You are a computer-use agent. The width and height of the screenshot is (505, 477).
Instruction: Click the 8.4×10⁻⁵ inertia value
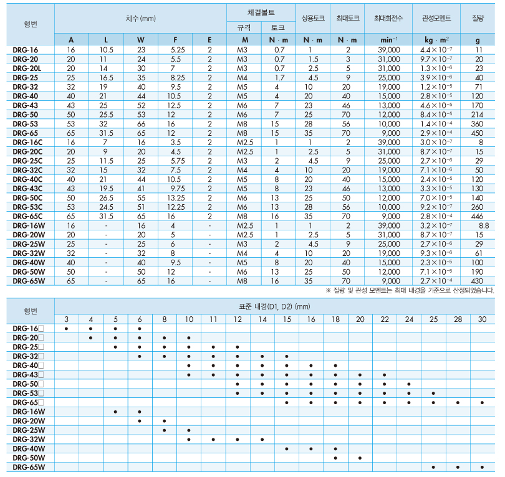436,115
